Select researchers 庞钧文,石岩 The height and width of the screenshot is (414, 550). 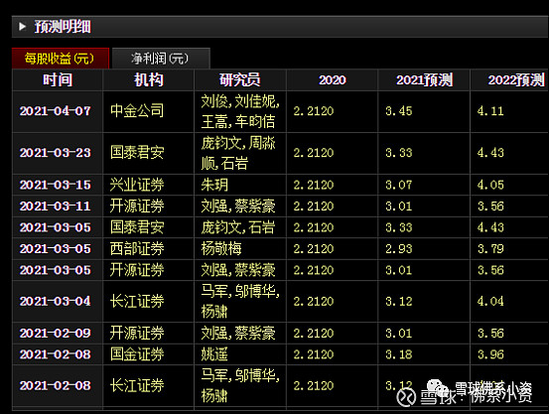tap(238, 227)
